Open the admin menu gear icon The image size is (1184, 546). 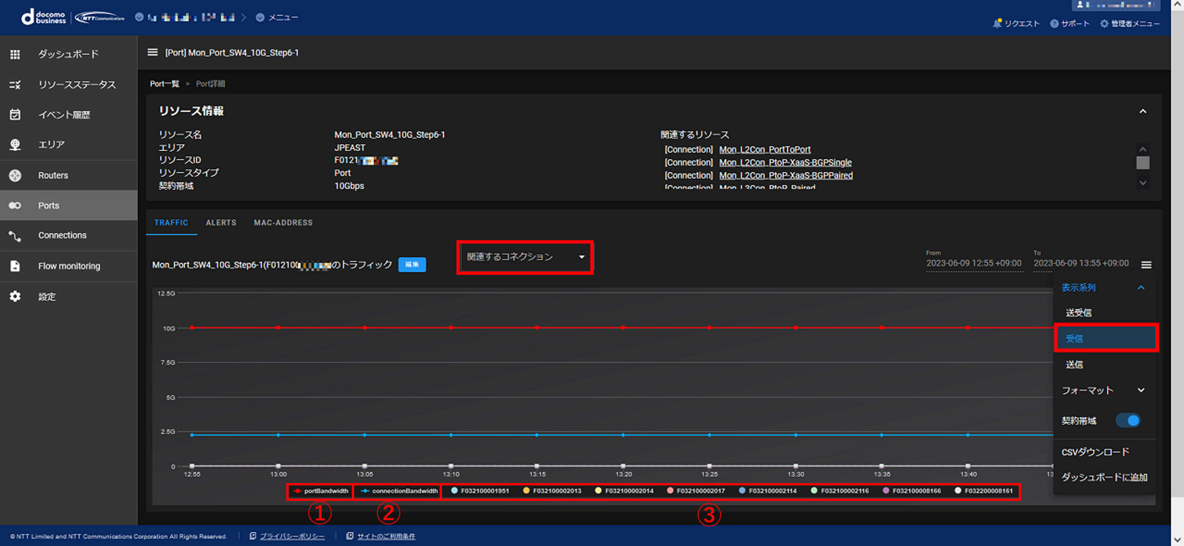click(x=1104, y=24)
